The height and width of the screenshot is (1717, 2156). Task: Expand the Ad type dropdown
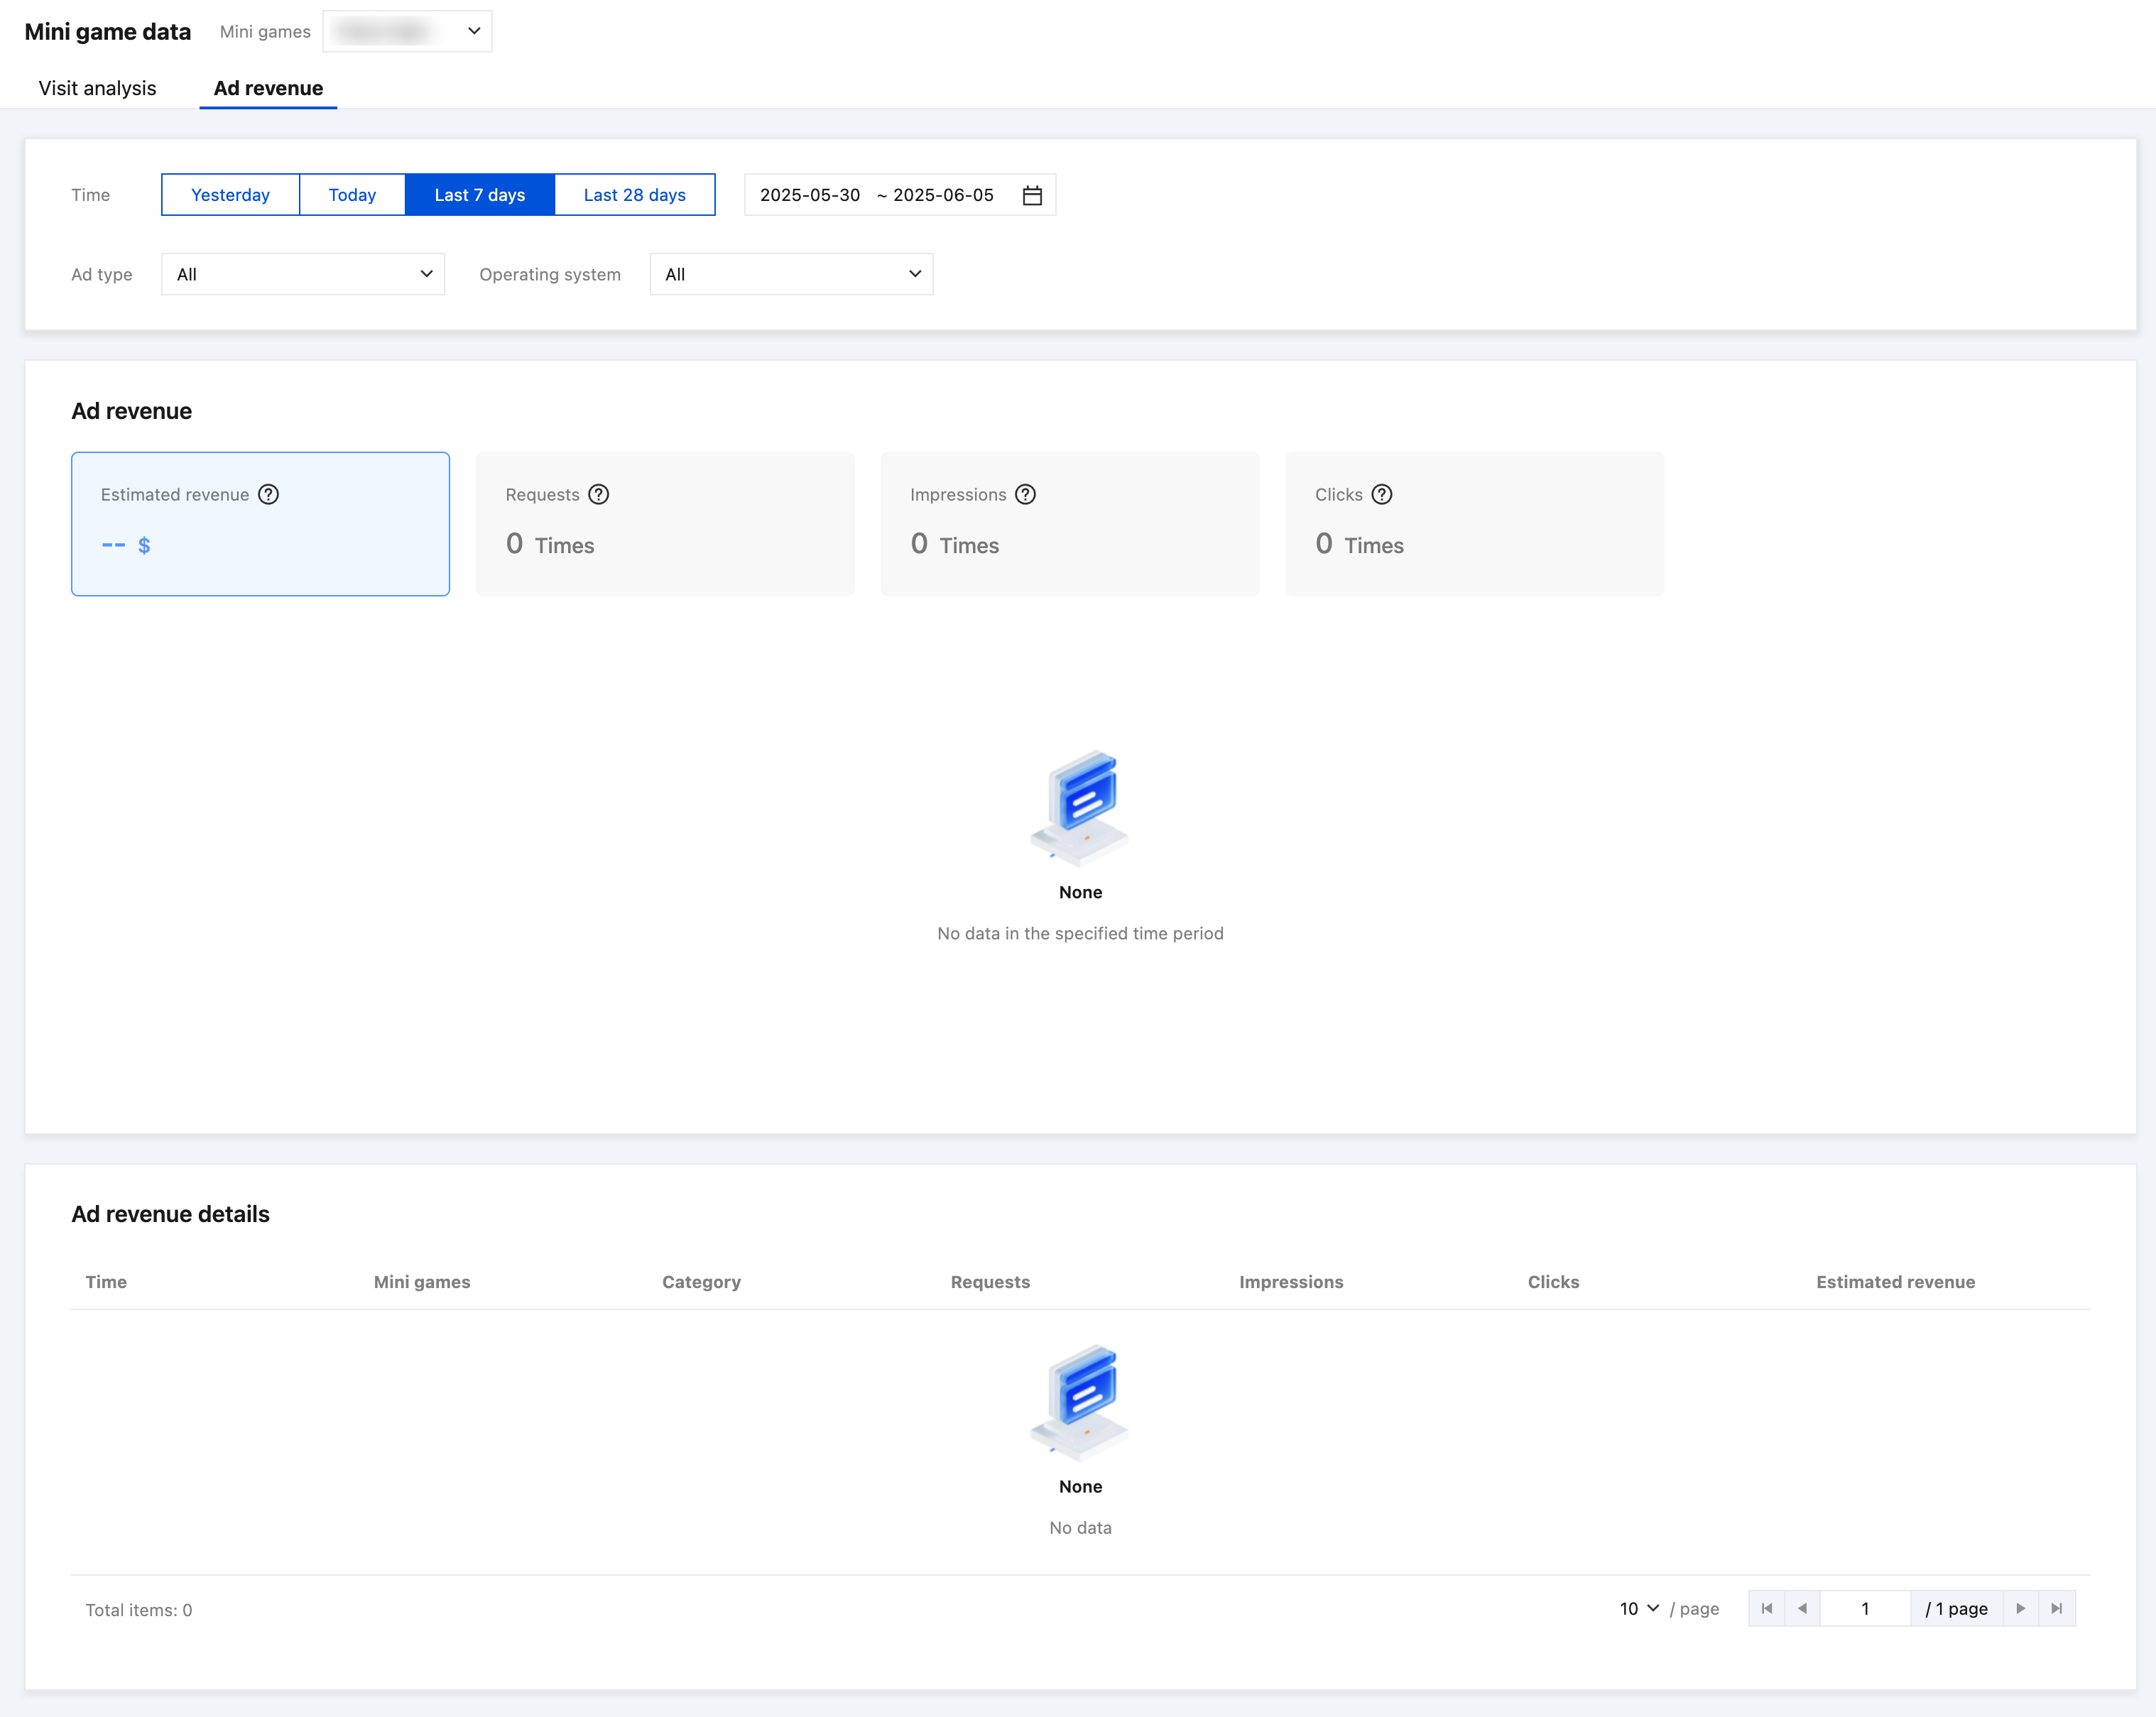click(x=302, y=274)
